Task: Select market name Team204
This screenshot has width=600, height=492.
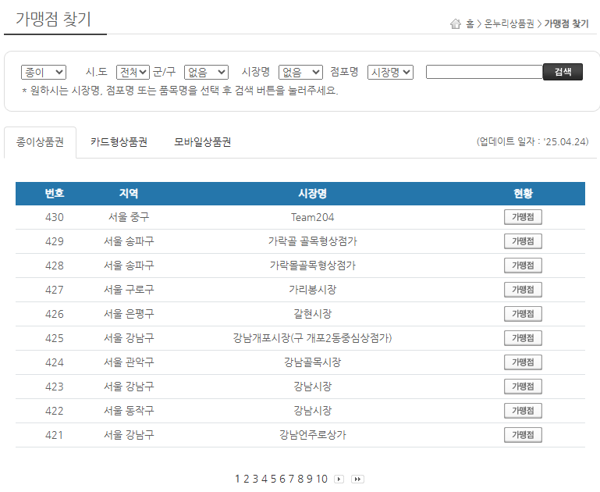Action: tap(313, 217)
